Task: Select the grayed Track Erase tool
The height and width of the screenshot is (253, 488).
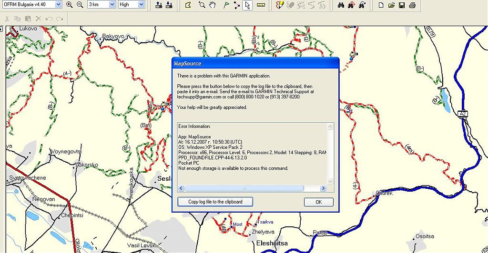Action: click(x=290, y=5)
